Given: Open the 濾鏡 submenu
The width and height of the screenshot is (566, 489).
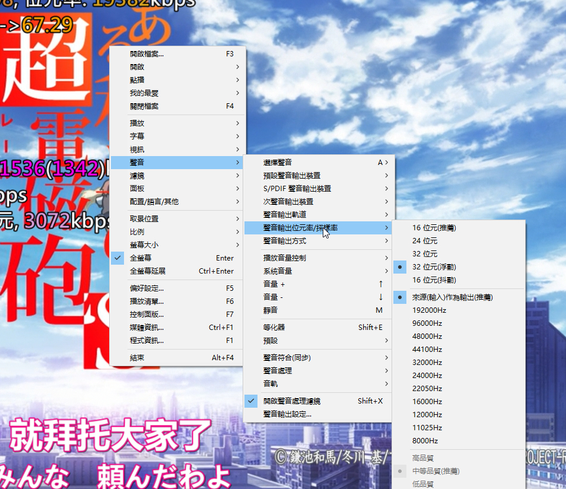Looking at the screenshot, I should 177,176.
